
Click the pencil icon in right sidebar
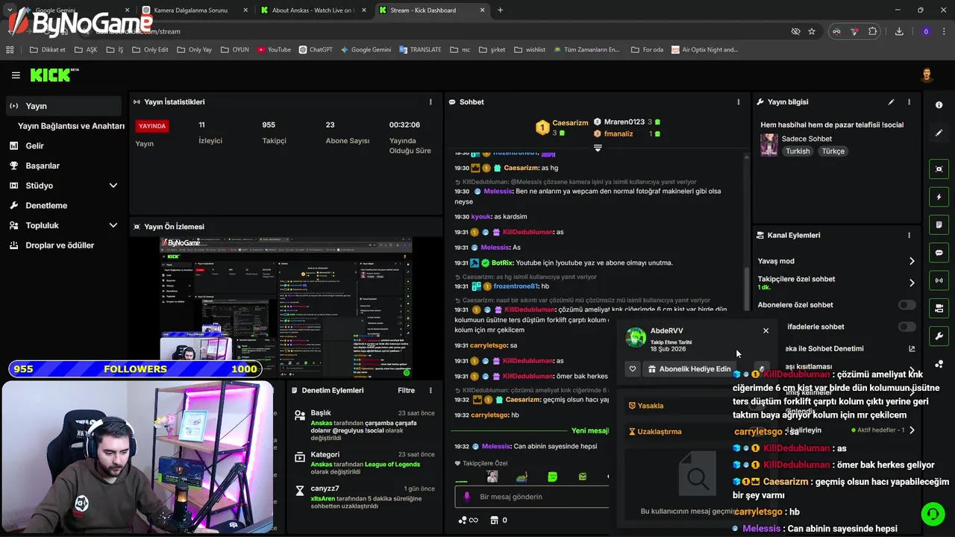tap(939, 133)
